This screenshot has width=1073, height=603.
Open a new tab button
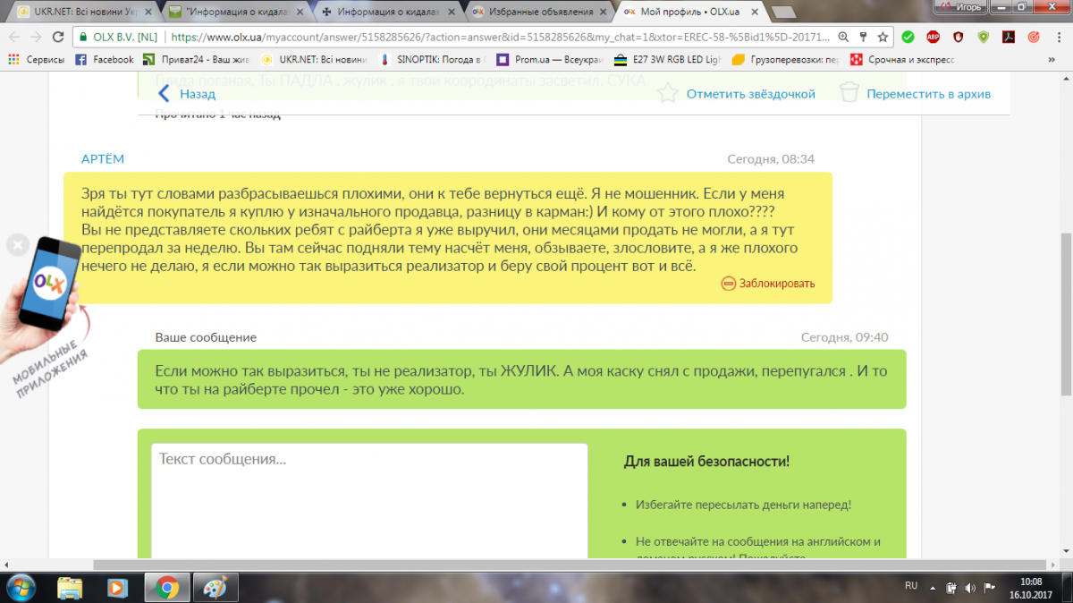coord(785,13)
